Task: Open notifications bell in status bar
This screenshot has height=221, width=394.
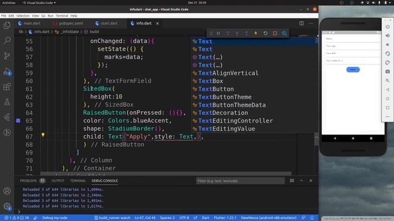Action: (312, 218)
